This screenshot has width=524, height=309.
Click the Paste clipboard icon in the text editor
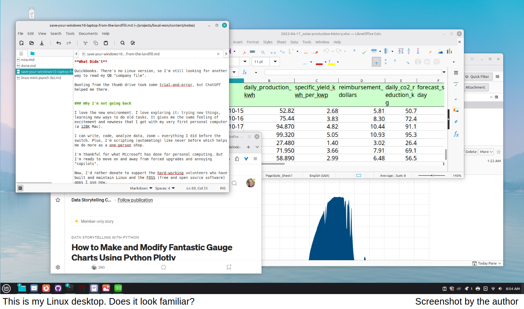pyautogui.click(x=106, y=43)
